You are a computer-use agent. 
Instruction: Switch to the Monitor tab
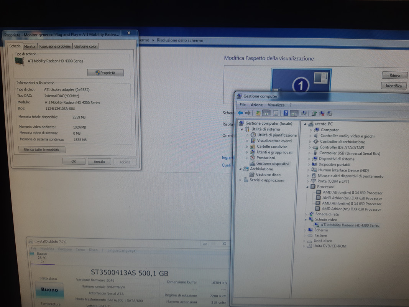click(x=30, y=46)
